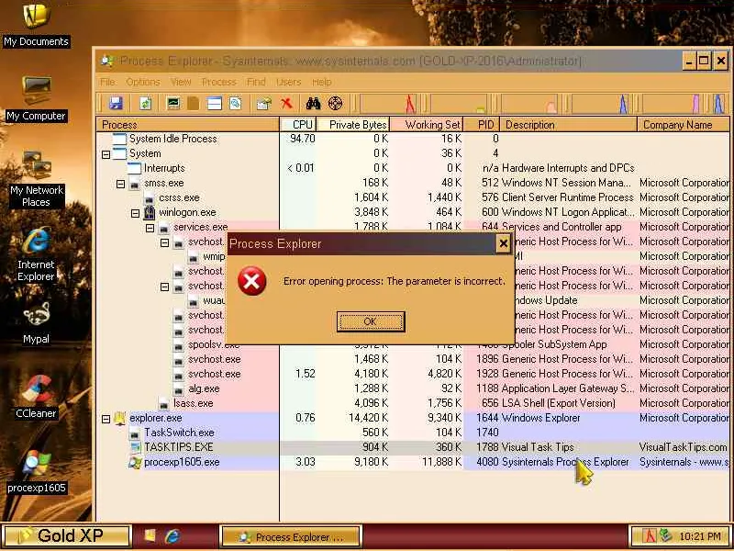Click the red error icon in the dialog
The height and width of the screenshot is (551, 734).
pos(251,281)
